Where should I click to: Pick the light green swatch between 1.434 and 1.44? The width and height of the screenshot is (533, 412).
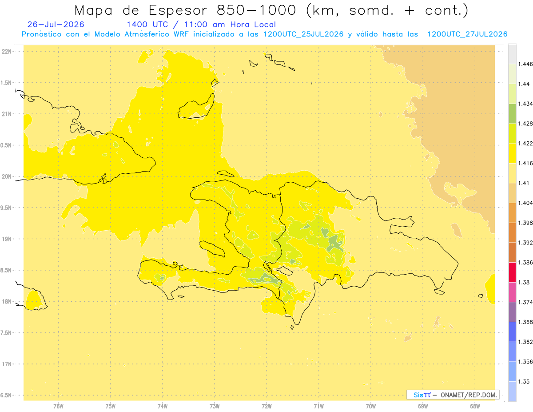pos(512,94)
